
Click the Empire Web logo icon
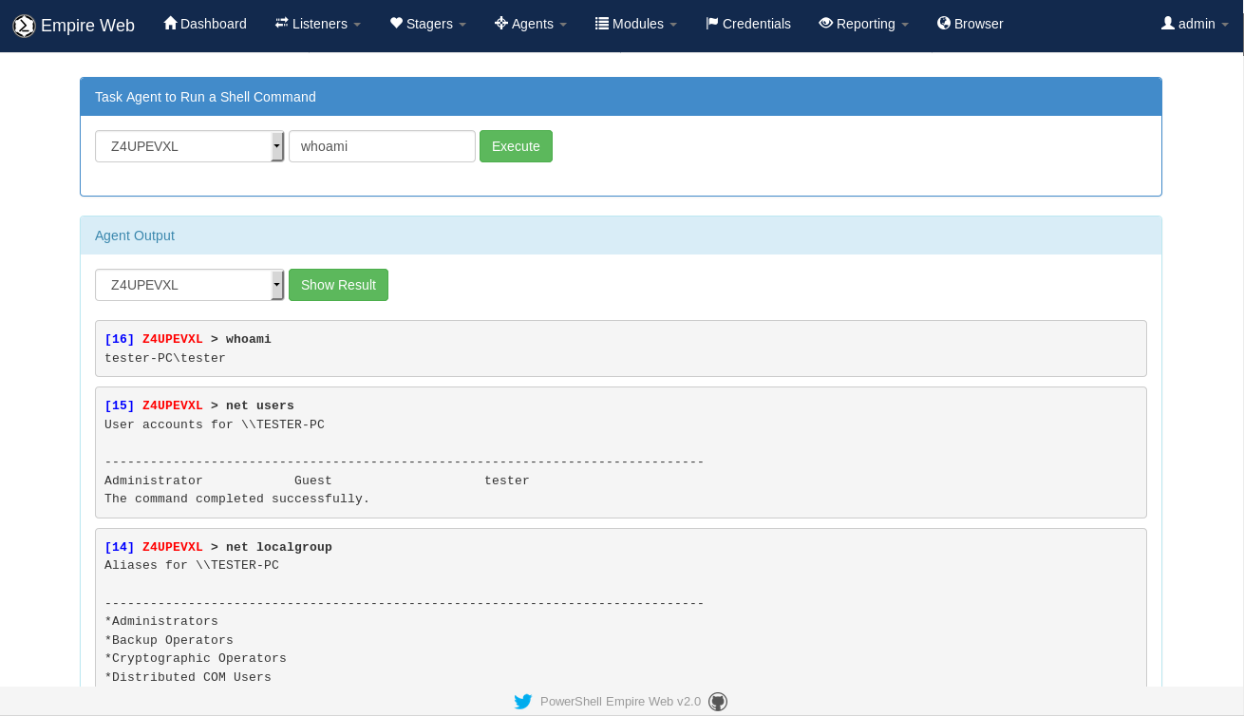[24, 26]
